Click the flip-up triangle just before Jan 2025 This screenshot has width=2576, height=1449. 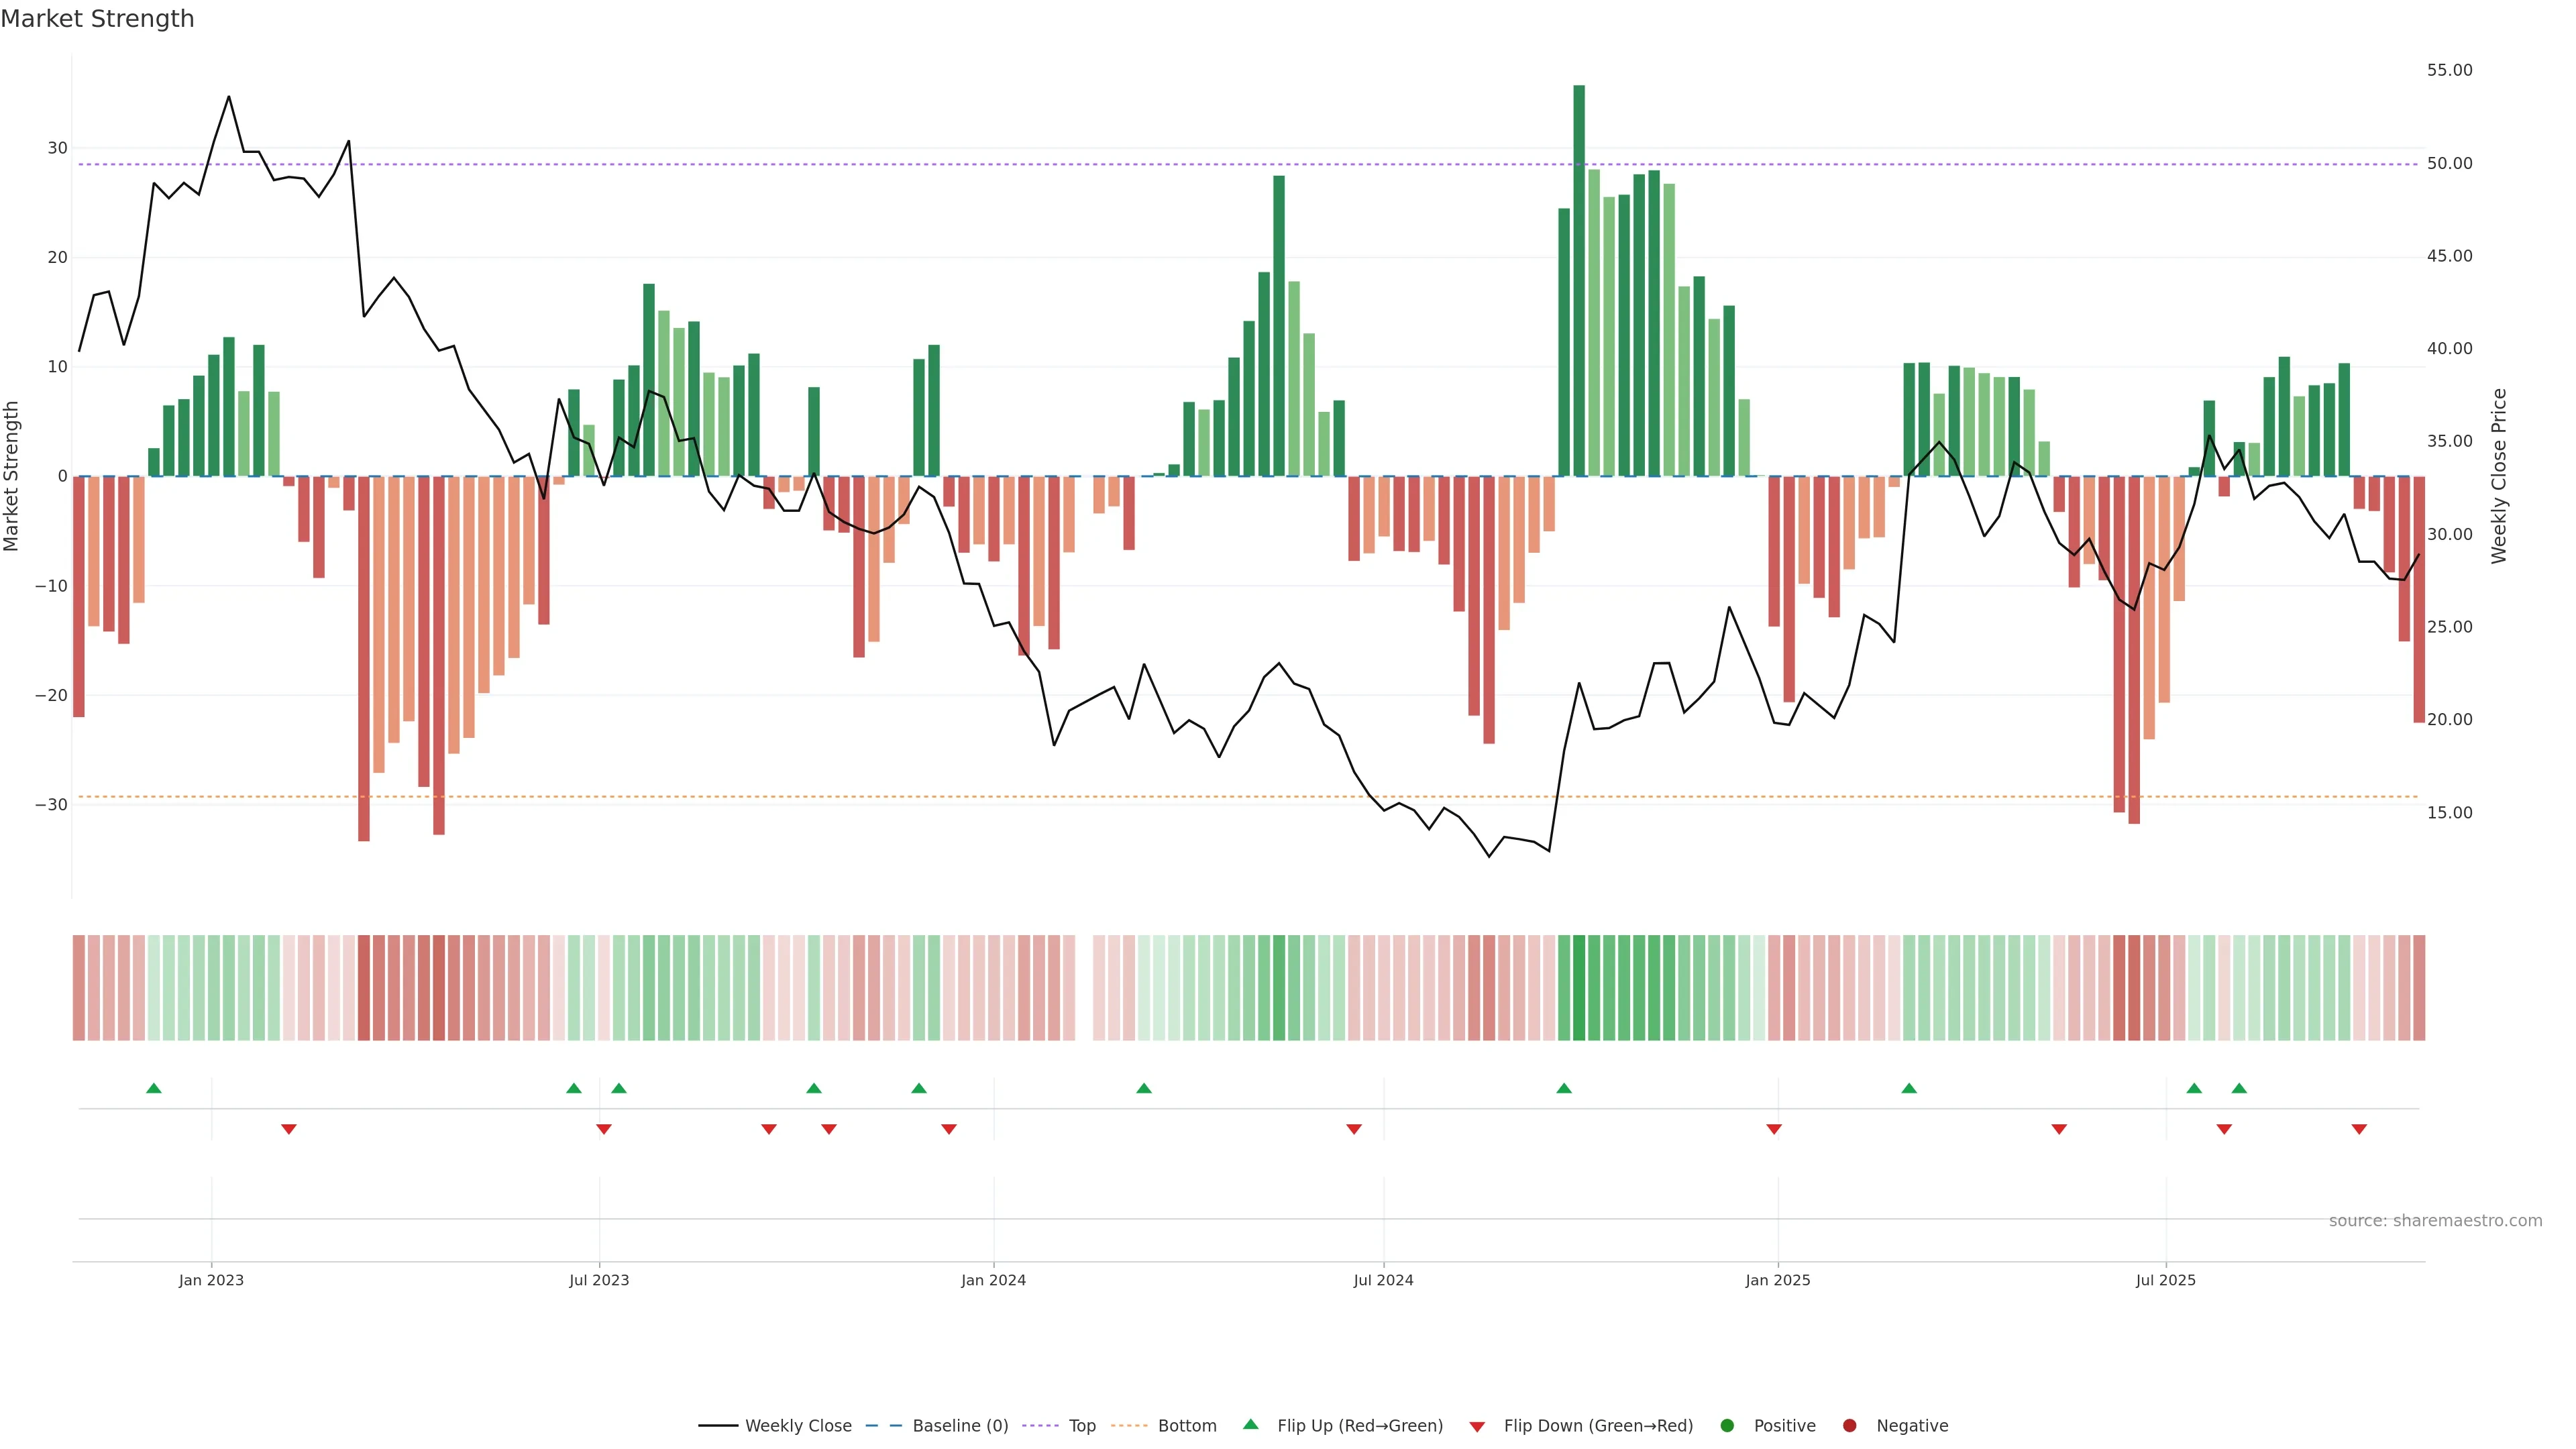point(1564,1088)
